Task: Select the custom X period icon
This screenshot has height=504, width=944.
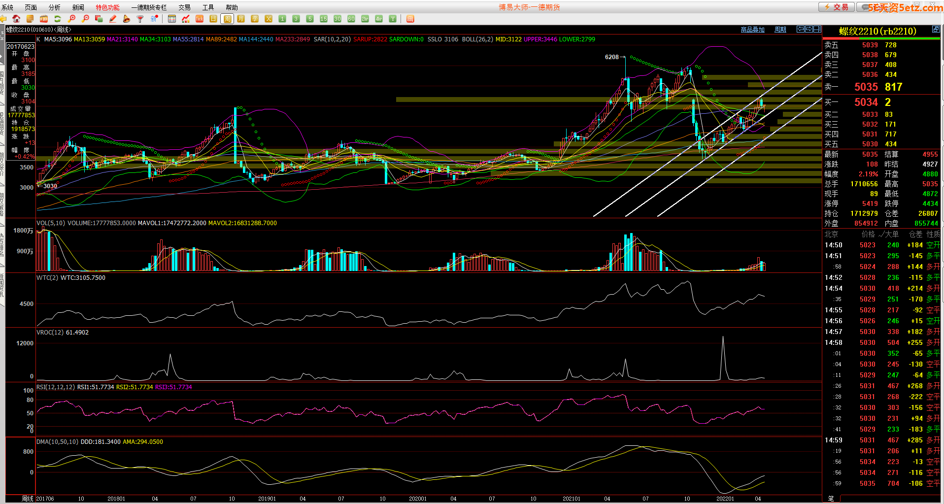Action: [x=269, y=19]
